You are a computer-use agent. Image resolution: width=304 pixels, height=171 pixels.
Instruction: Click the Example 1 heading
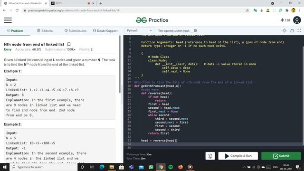[x=13, y=71]
